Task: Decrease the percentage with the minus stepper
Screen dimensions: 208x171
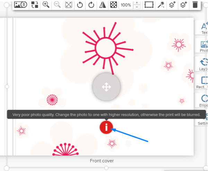Action: 137,7
